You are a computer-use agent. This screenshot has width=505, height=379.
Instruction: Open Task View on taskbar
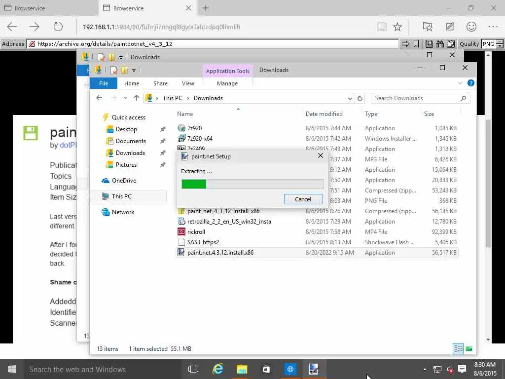click(x=193, y=369)
